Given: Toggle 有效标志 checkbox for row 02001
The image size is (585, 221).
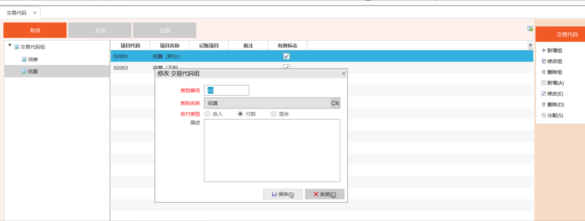Looking at the screenshot, I should pos(286,56).
